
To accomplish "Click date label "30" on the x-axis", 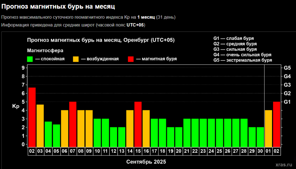I will point(260,151).
